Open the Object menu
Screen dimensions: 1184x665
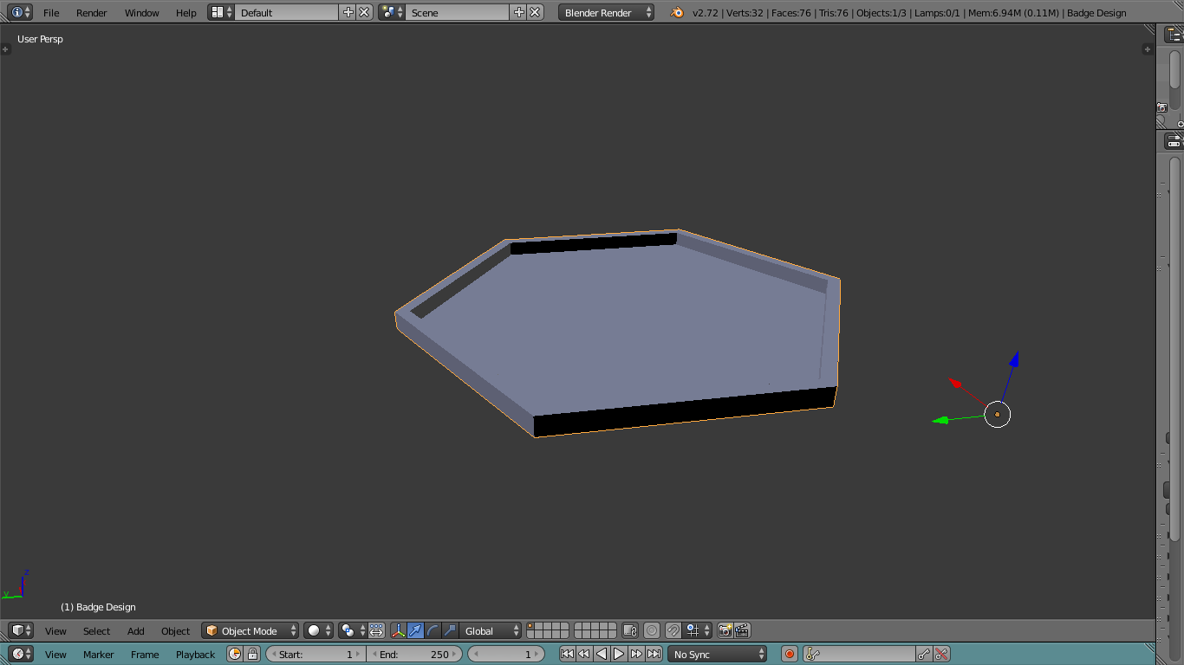click(175, 631)
